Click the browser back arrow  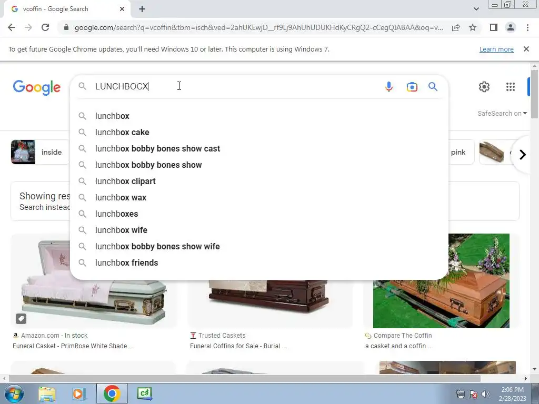12,27
